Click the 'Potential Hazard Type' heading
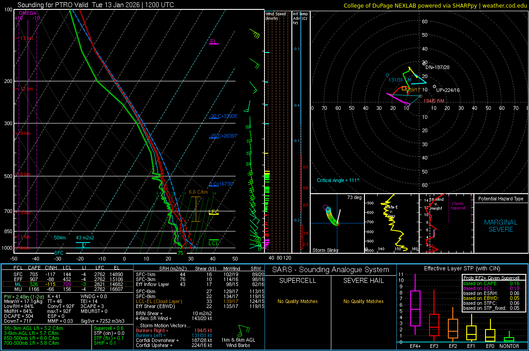 pos(501,199)
